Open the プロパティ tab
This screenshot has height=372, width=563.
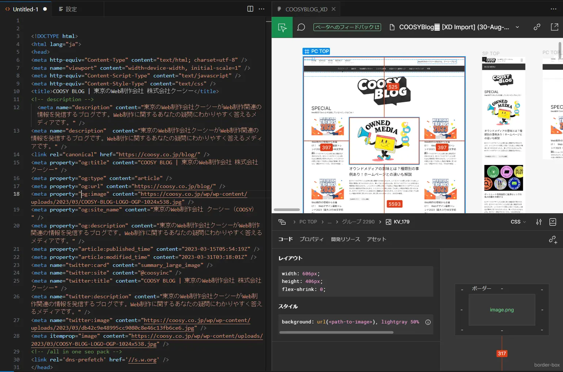(312, 239)
